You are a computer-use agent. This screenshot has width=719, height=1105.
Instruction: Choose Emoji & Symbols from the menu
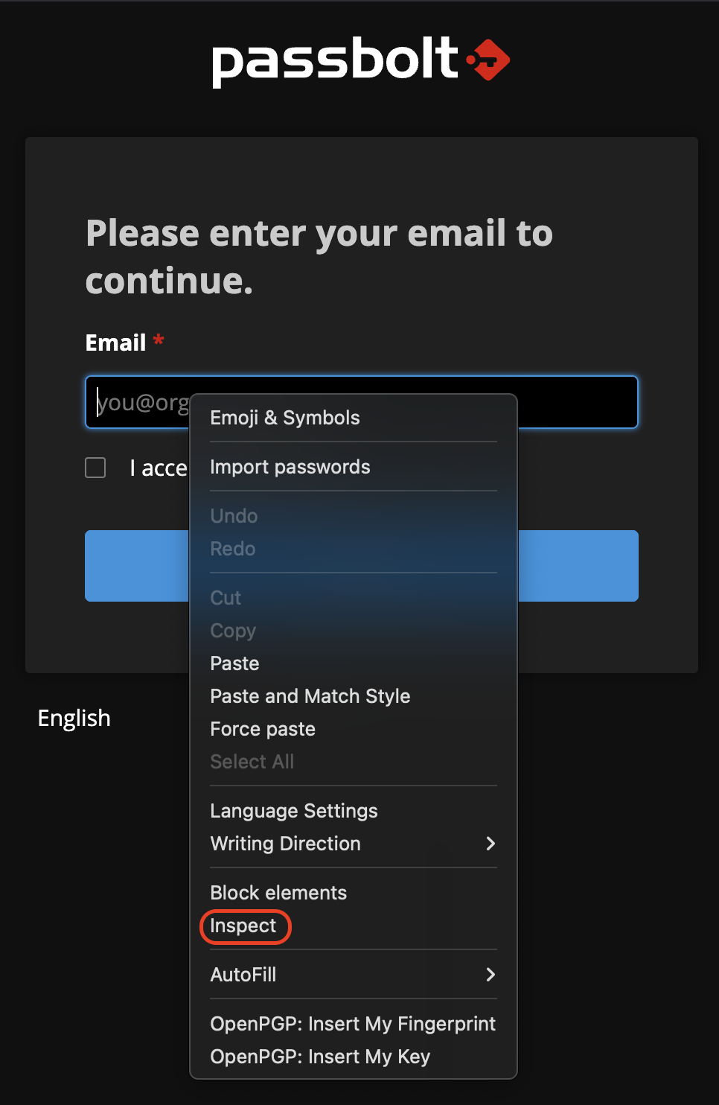(x=284, y=418)
